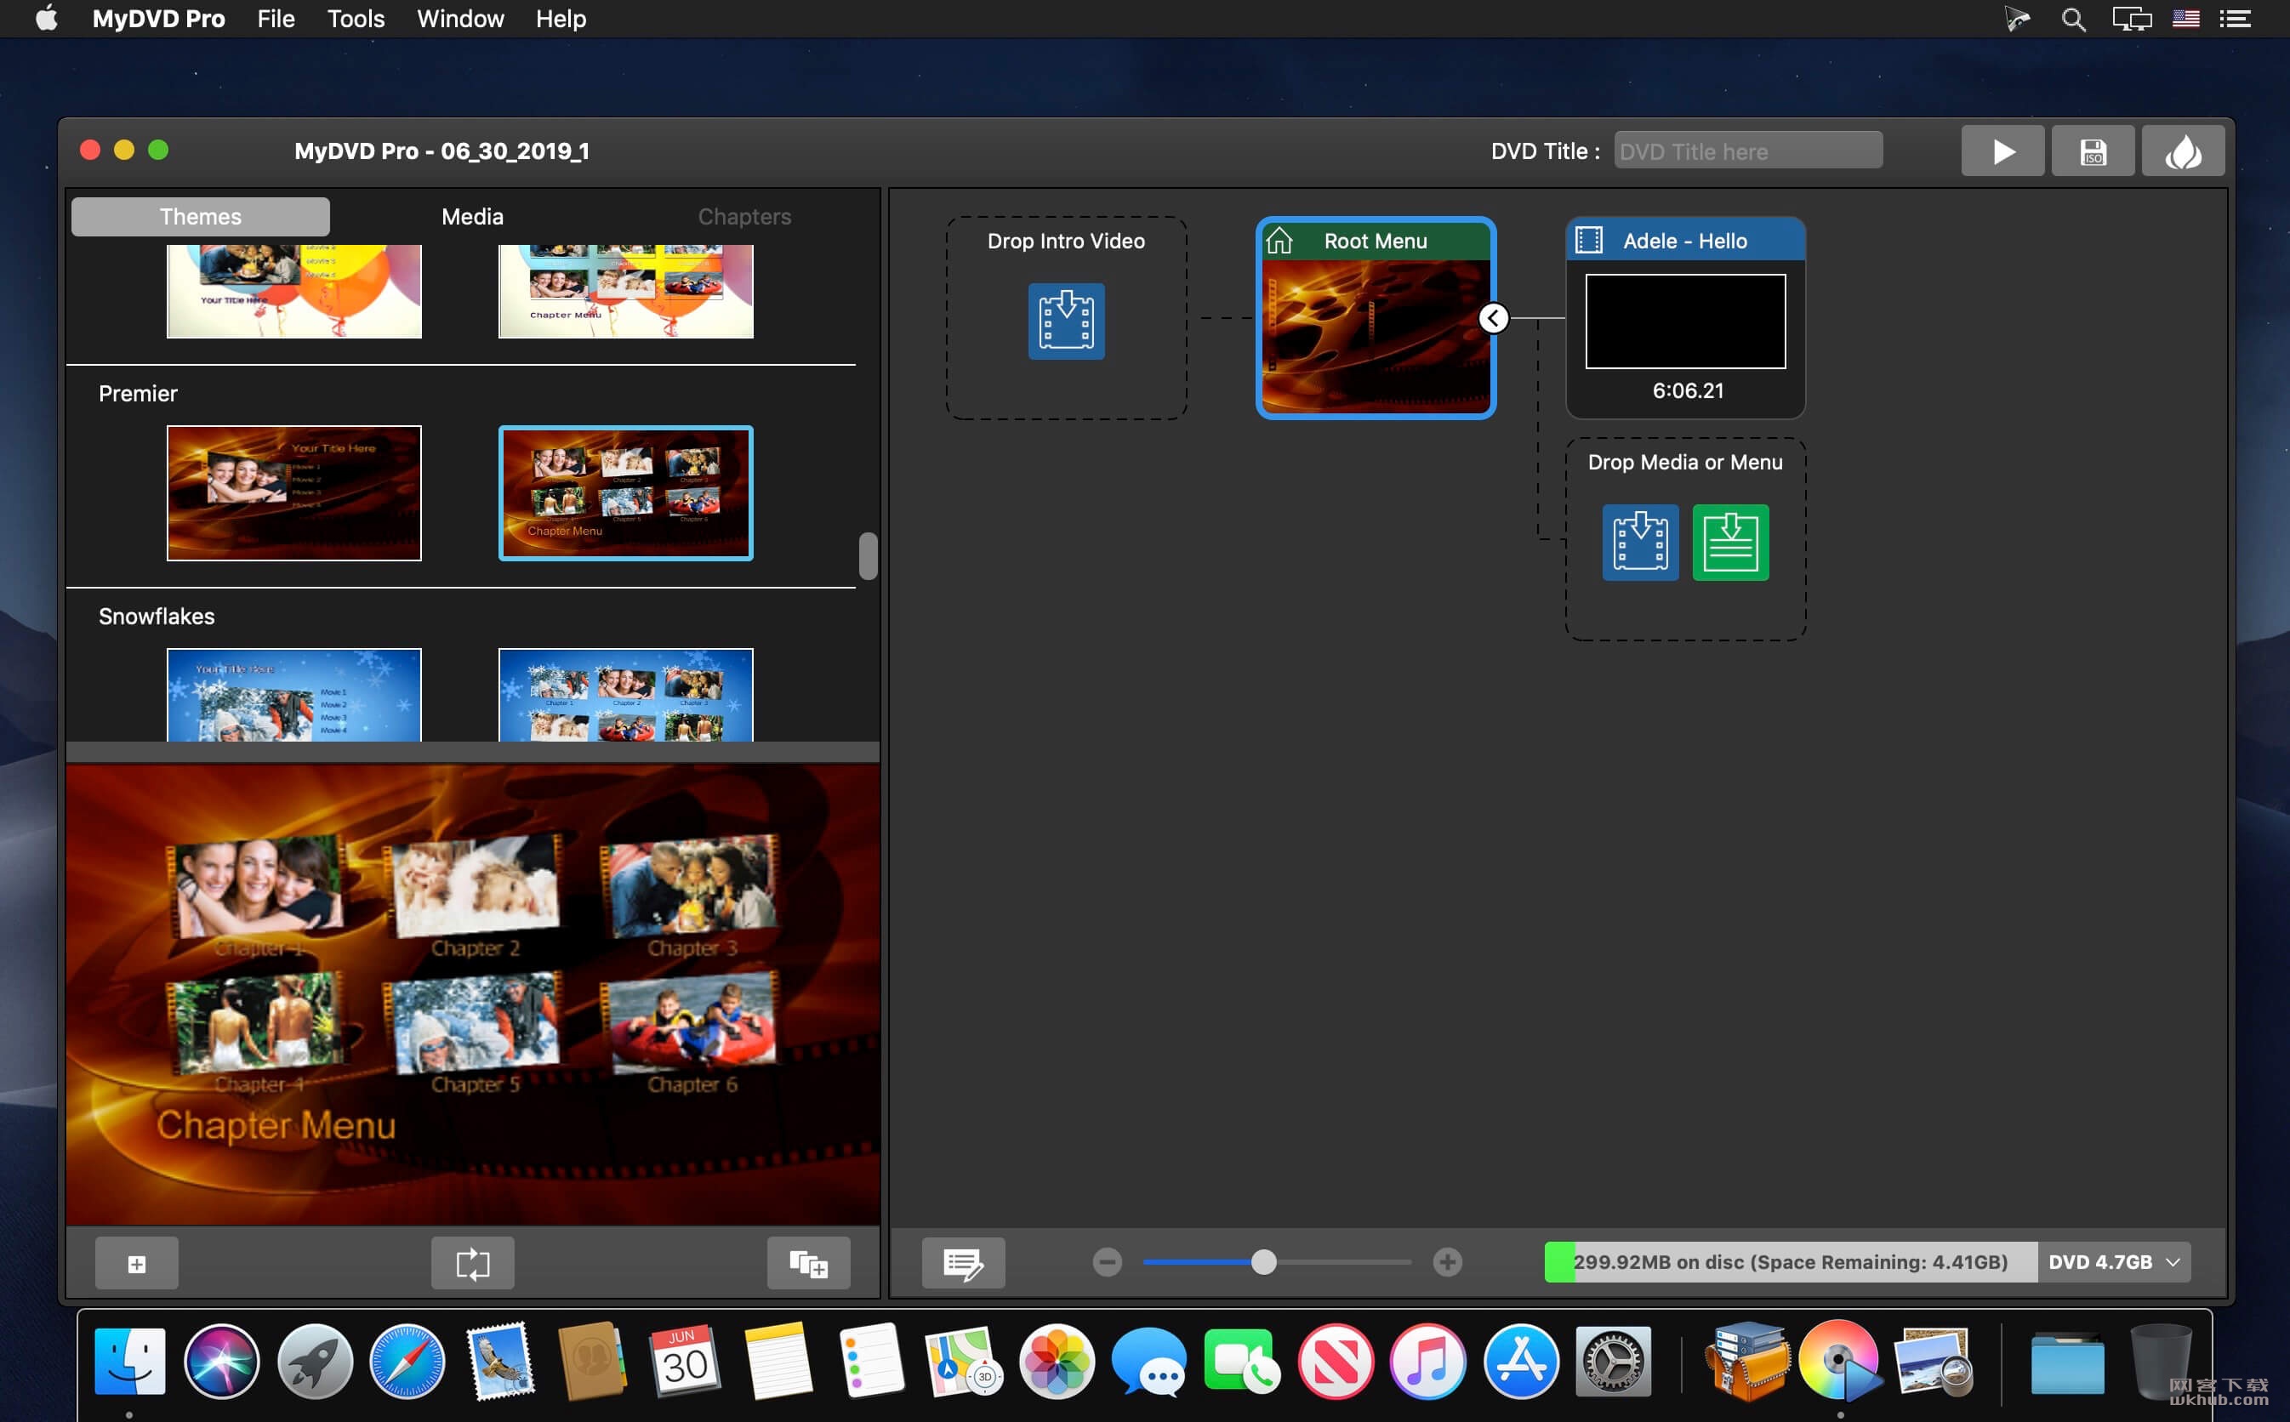Click the disc space usage bar
Screen dimensions: 2290x1422
pos(1790,1262)
